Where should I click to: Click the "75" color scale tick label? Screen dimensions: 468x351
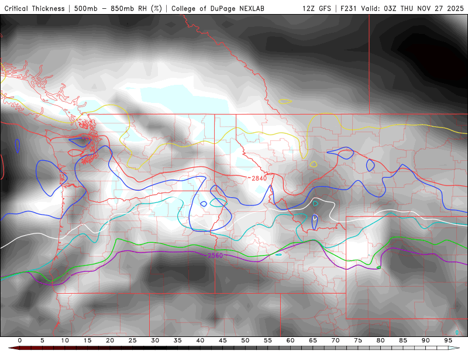[358, 340]
